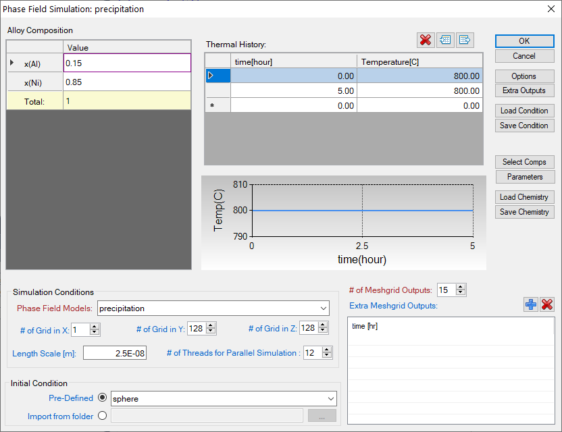This screenshot has width=562, height=432.
Task: Click the export thermal history table icon
Action: click(x=465, y=40)
